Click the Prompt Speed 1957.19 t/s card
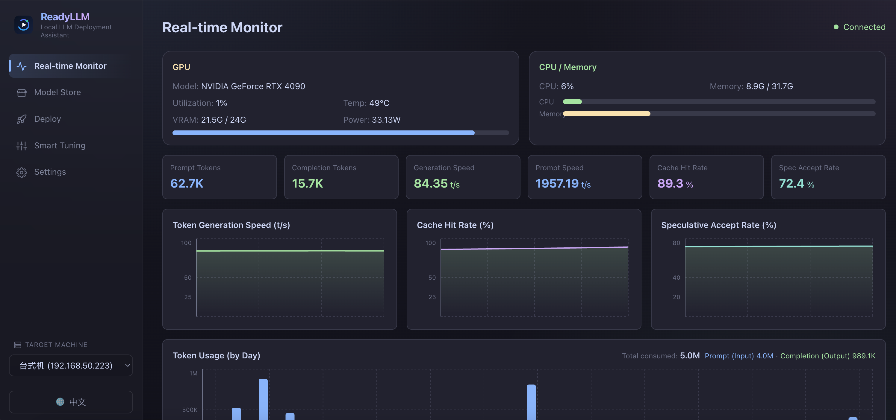The image size is (896, 420). [x=585, y=177]
